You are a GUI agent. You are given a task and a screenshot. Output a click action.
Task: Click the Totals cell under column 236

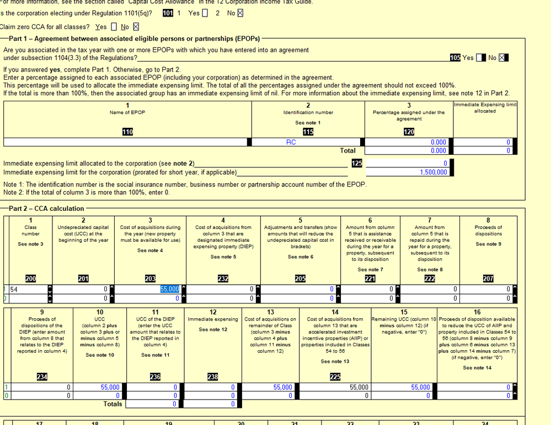[x=153, y=404]
